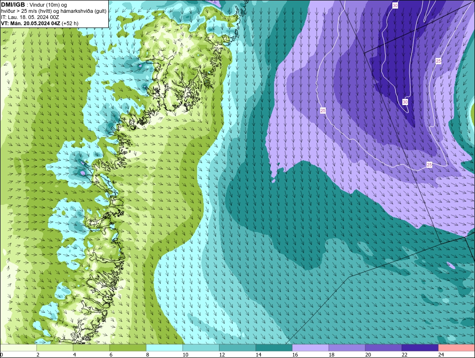Click the lavender 16–18 m/s legend swatch
This screenshot has width=475, height=358.
tap(311, 348)
